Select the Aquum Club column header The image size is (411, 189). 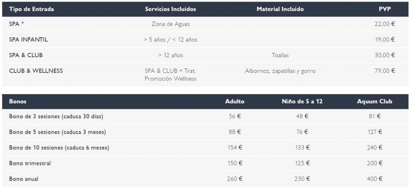pyautogui.click(x=375, y=102)
